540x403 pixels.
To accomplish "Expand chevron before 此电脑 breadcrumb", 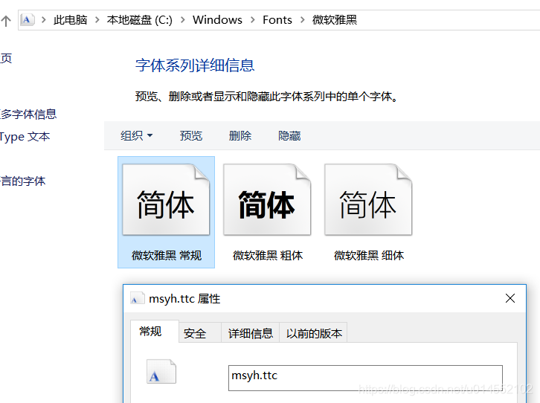I will (44, 20).
